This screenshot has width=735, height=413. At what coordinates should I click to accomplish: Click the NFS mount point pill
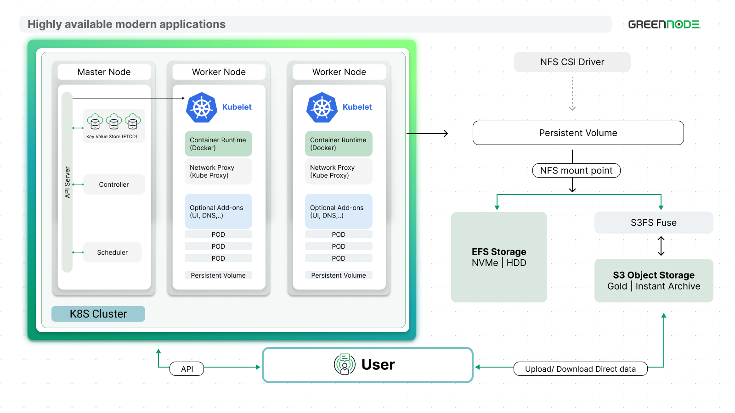(x=577, y=171)
